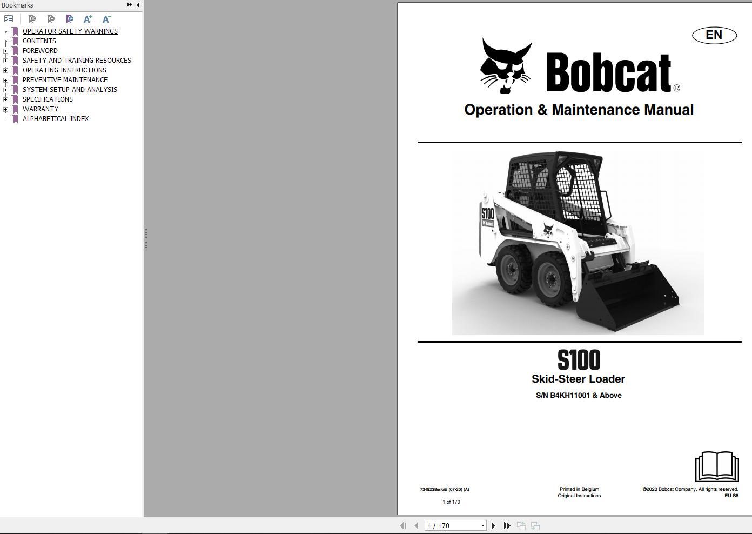This screenshot has width=752, height=534.
Task: Open the bookmark options menu
Action: (x=9, y=18)
